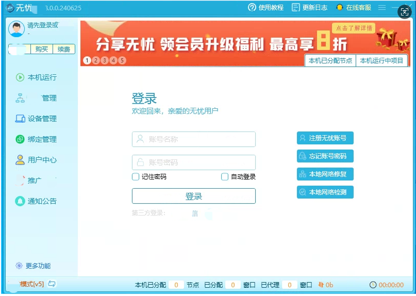This screenshot has height=296, width=416.
Task: Click the 无忧 app logo icon
Action: pos(10,8)
